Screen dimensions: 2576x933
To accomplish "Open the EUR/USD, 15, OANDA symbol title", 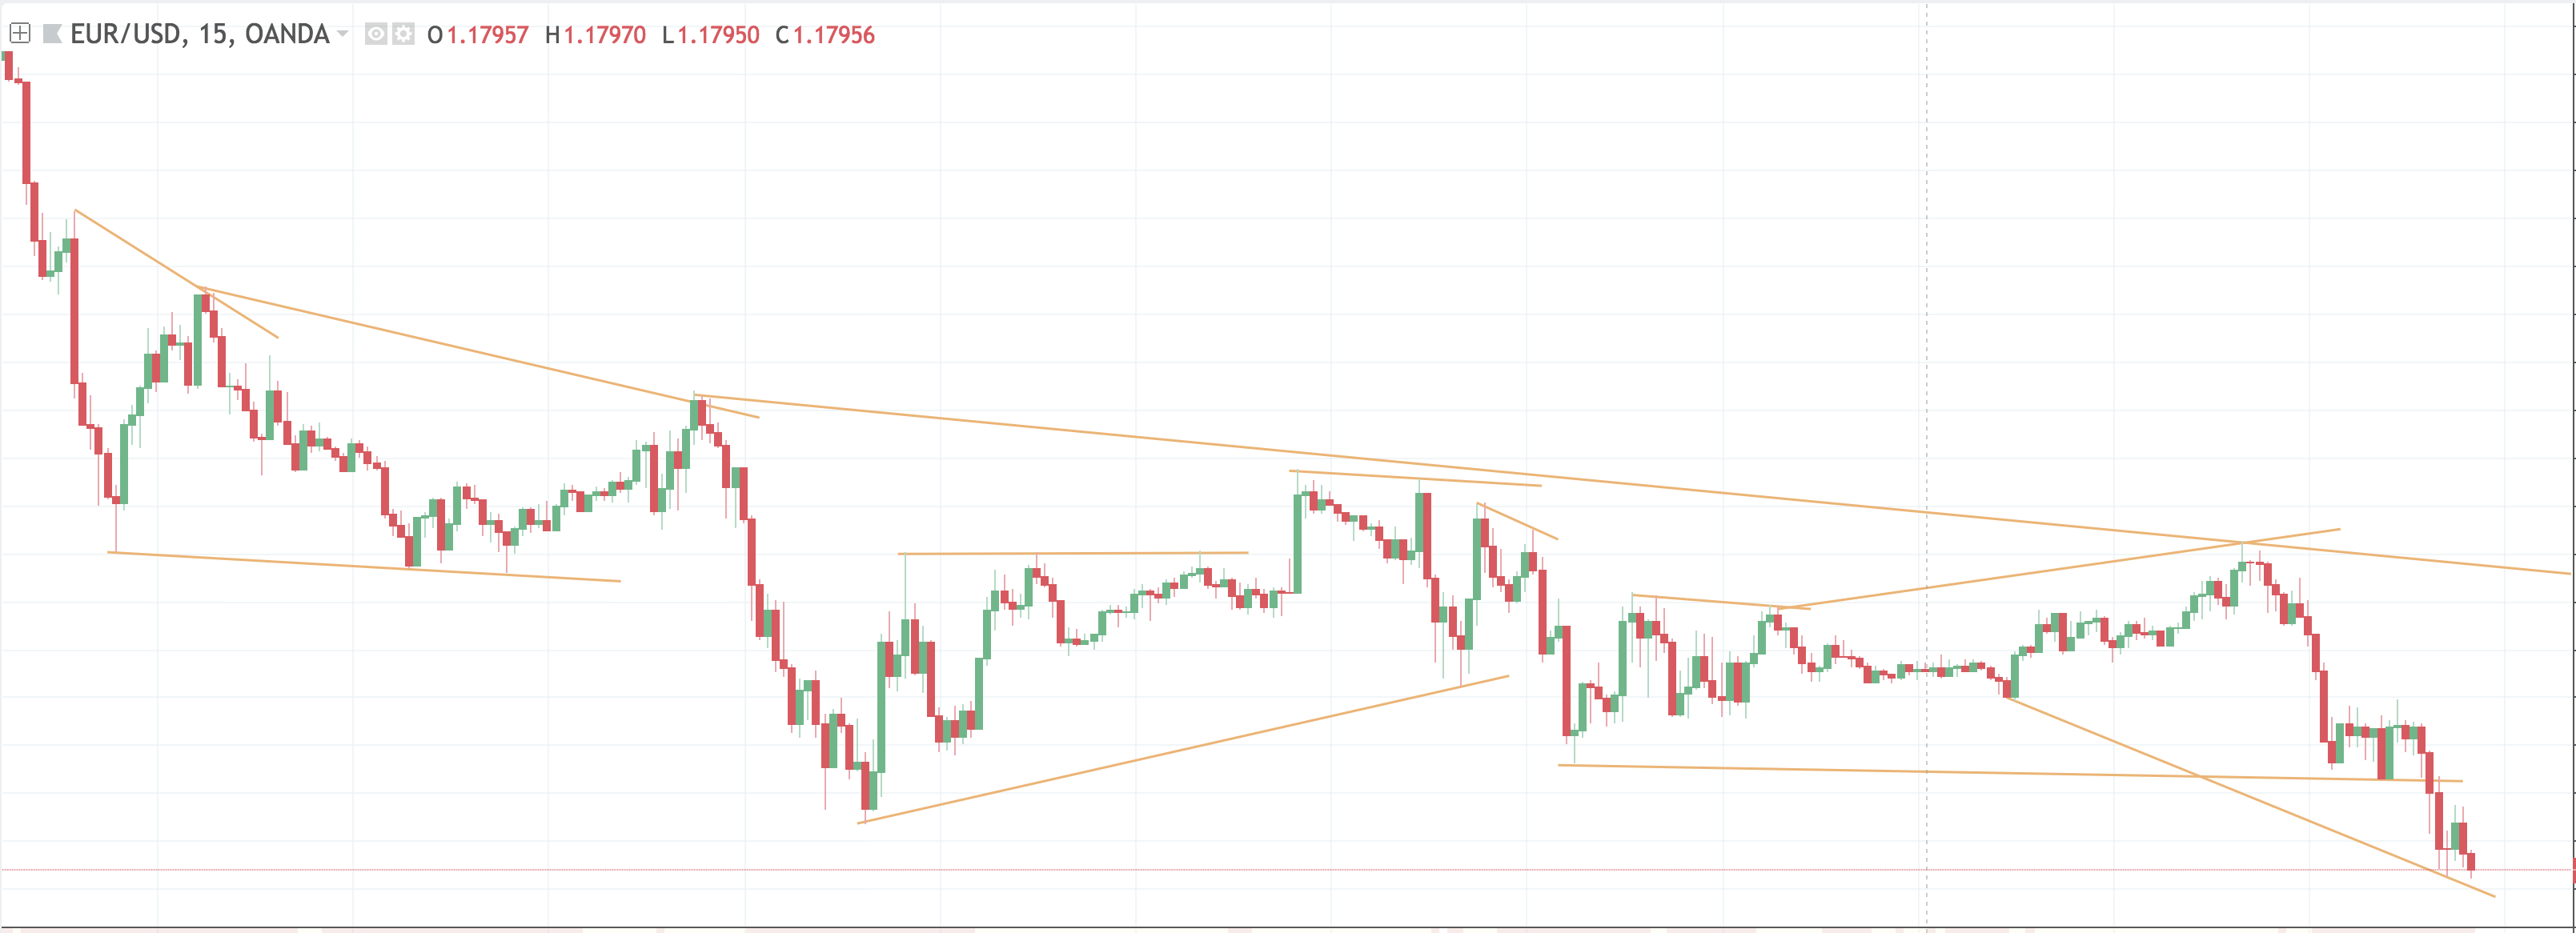I will tap(199, 34).
